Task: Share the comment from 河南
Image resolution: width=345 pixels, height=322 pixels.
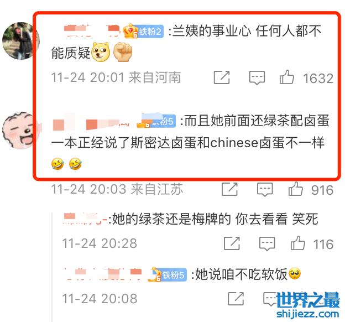Action: tap(222, 77)
